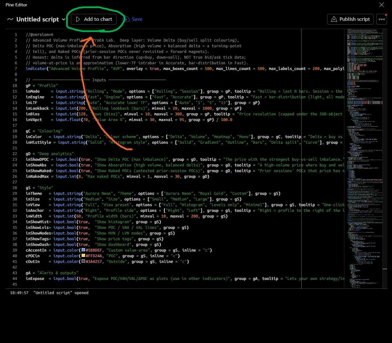Click inExpose on line 44
The image size is (392, 343).
[35, 278]
